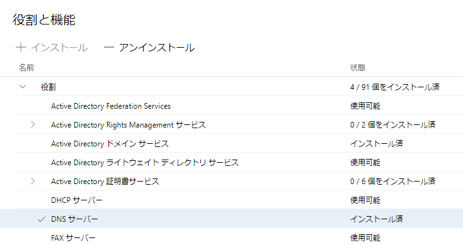The width and height of the screenshot is (463, 245).
Task: Click the 0 / 6 個をインストール済 status
Action: [x=392, y=182]
